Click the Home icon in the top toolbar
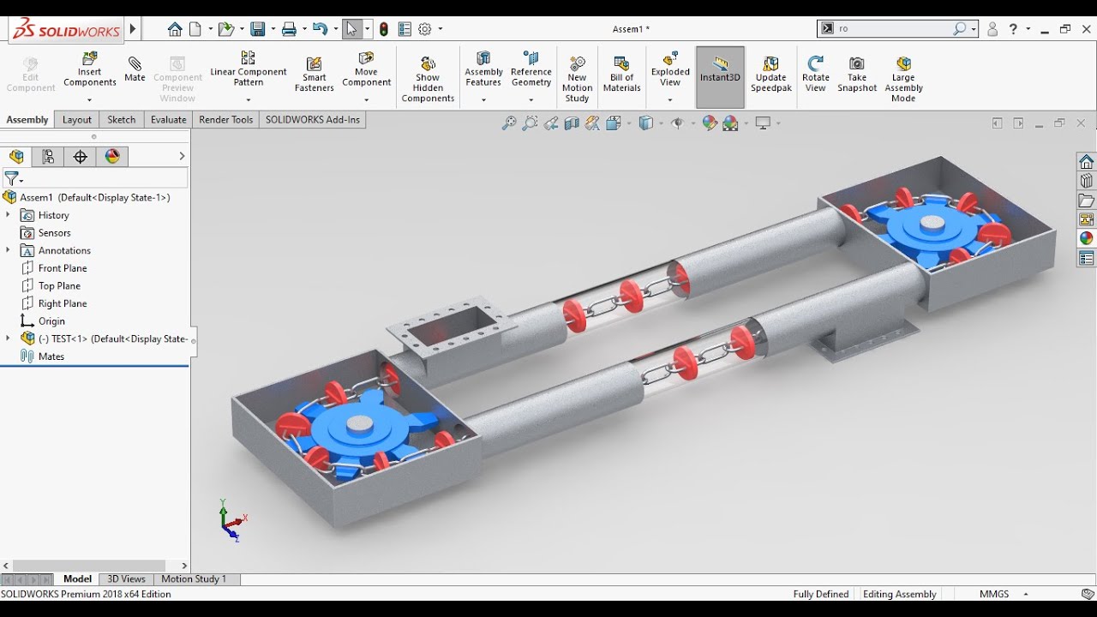This screenshot has width=1097, height=617. click(x=175, y=29)
